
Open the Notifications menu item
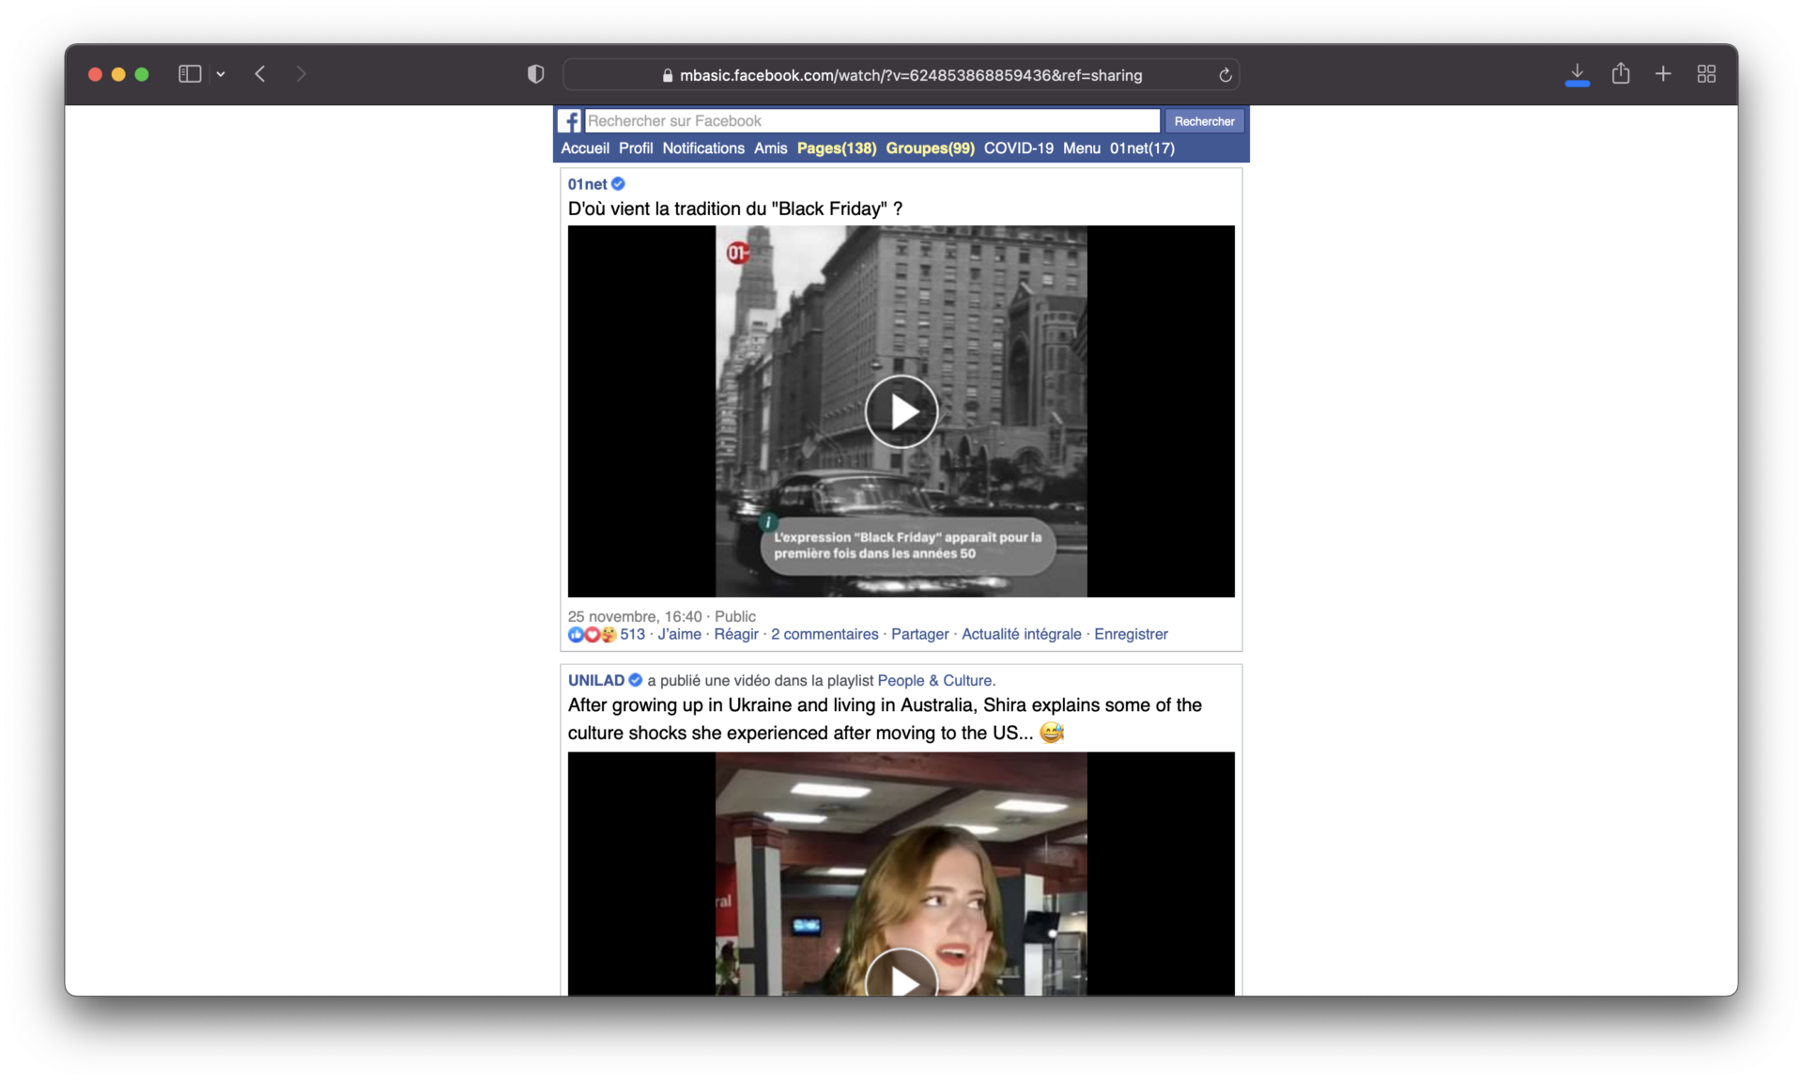point(703,148)
